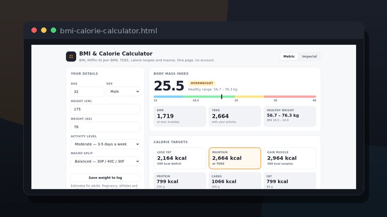Click the TDEE 2,664 tile
This screenshot has width=387, height=217.
click(x=235, y=116)
